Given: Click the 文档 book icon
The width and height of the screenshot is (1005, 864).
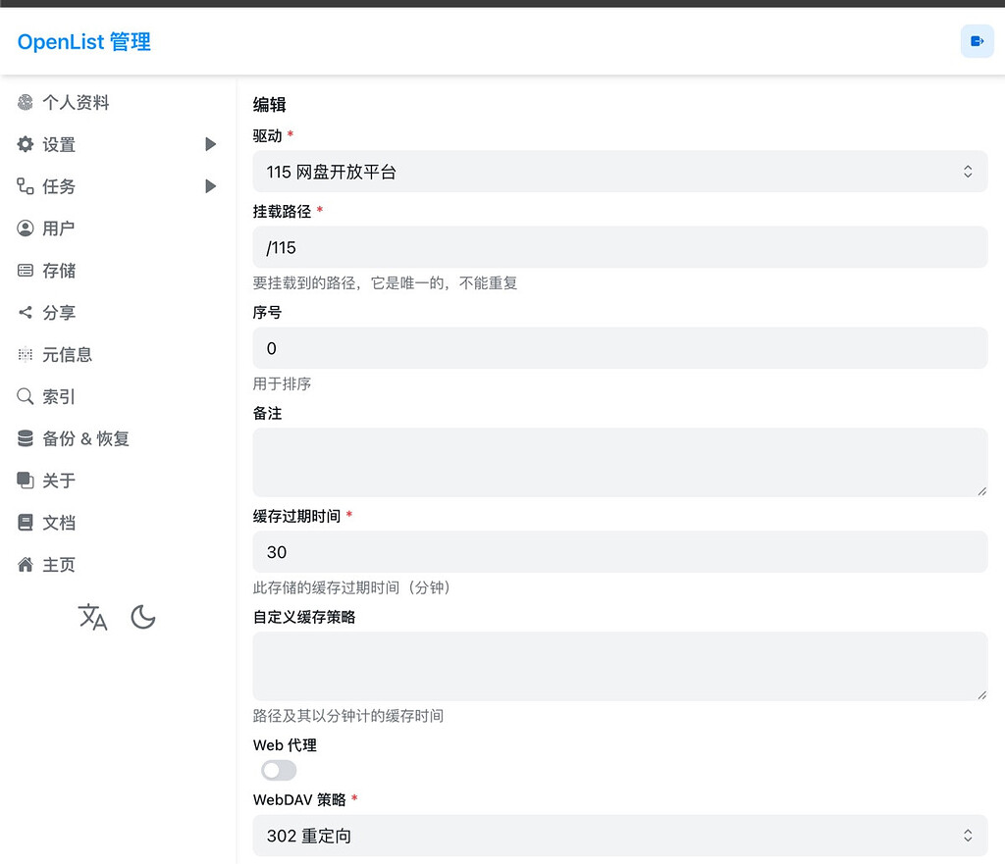Looking at the screenshot, I should tap(25, 523).
